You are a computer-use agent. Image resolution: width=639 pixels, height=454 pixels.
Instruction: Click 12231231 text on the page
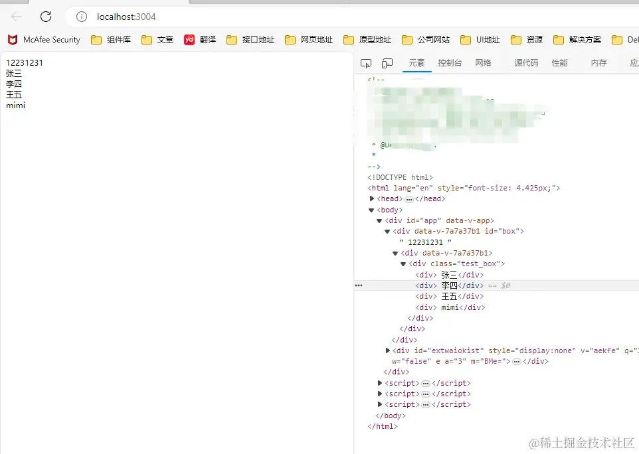point(25,62)
